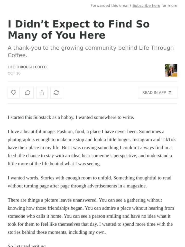This screenshot has width=185, height=247.
Task: Click the 'for more' text after the Subscribe link
Action: (169, 5)
